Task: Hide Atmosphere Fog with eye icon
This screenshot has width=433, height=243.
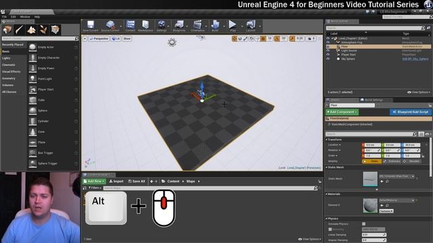Action: tap(327, 43)
